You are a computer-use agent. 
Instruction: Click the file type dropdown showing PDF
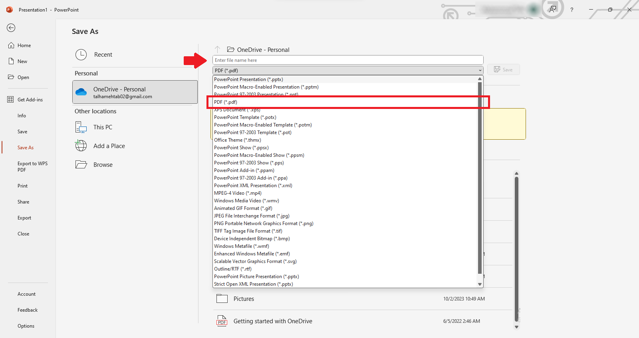(348, 70)
